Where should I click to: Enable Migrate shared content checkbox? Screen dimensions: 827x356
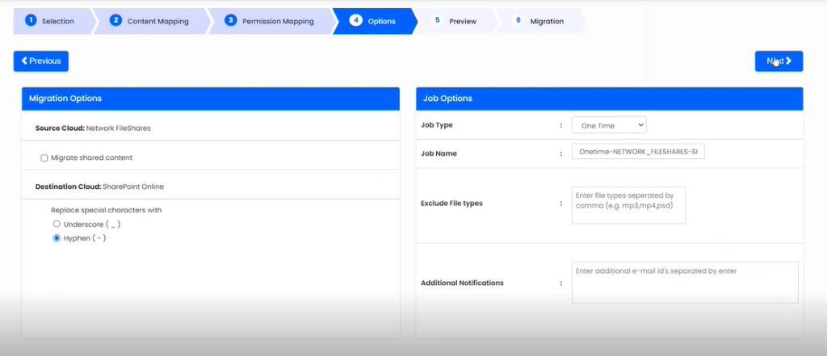[x=44, y=157]
